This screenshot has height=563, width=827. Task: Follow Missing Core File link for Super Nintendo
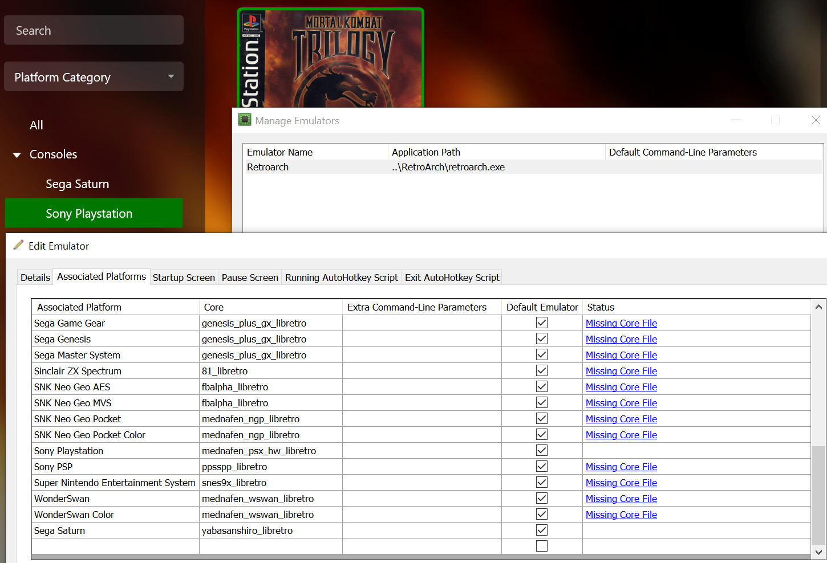click(x=621, y=483)
